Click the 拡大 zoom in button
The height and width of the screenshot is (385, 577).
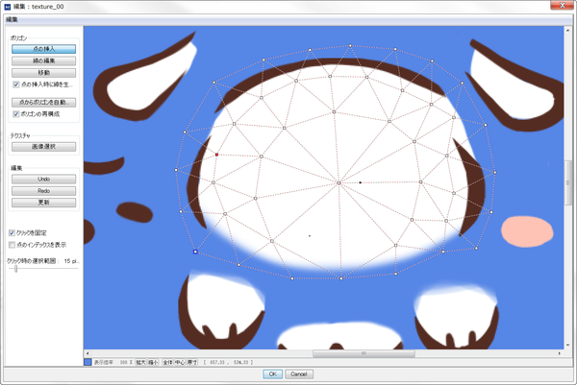(x=140, y=362)
